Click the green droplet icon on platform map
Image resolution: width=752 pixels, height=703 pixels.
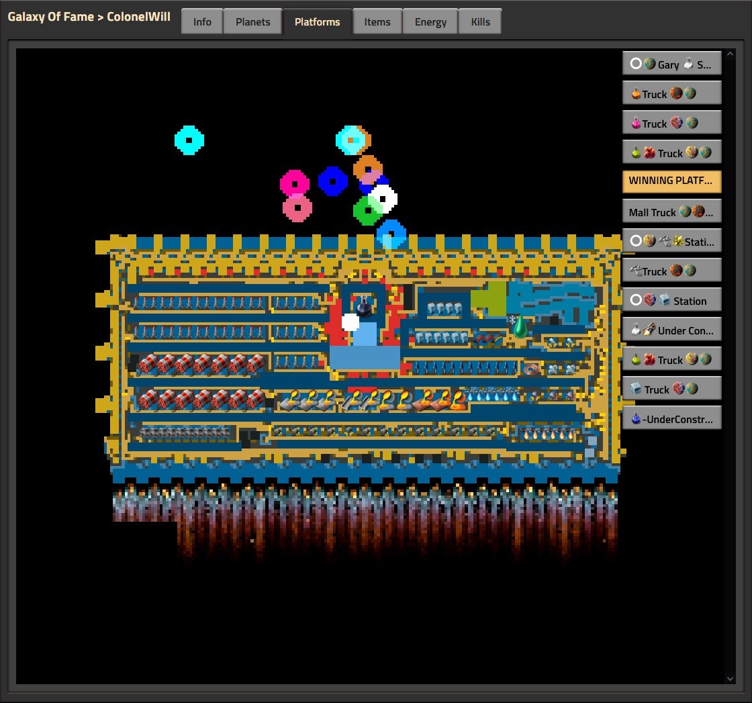(x=520, y=327)
